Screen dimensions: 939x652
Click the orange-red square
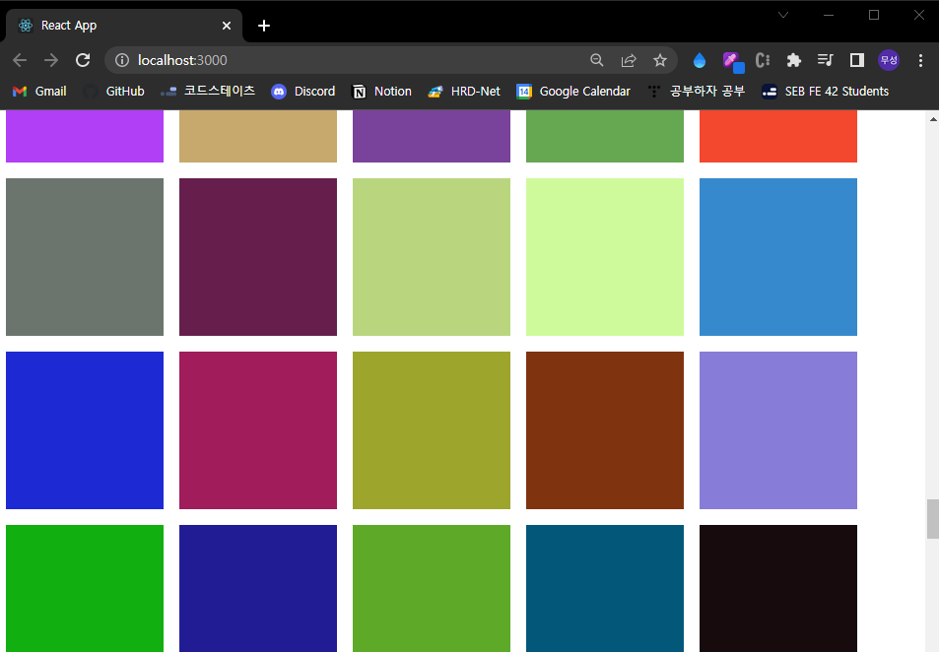(778, 136)
